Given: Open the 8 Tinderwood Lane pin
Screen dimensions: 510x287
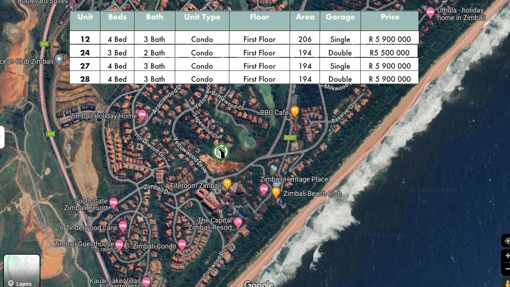Looking at the screenshot, I should [123, 227].
